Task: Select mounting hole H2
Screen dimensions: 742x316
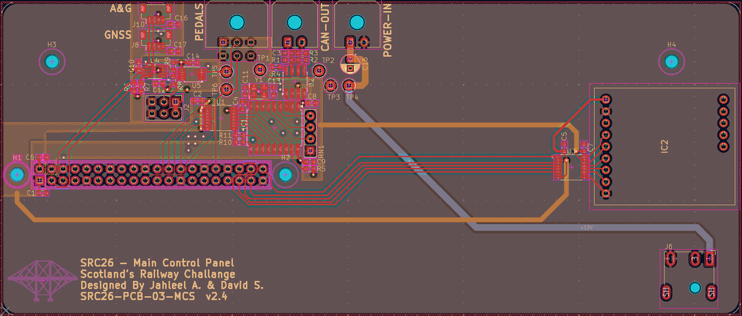Action: coord(285,175)
